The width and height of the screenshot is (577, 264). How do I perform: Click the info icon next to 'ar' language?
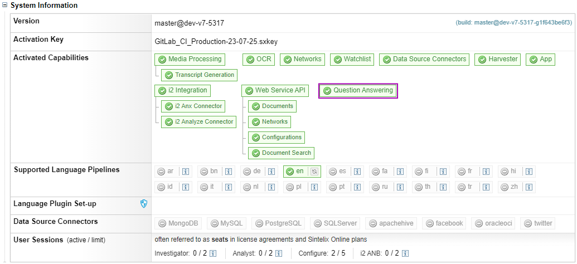click(186, 172)
